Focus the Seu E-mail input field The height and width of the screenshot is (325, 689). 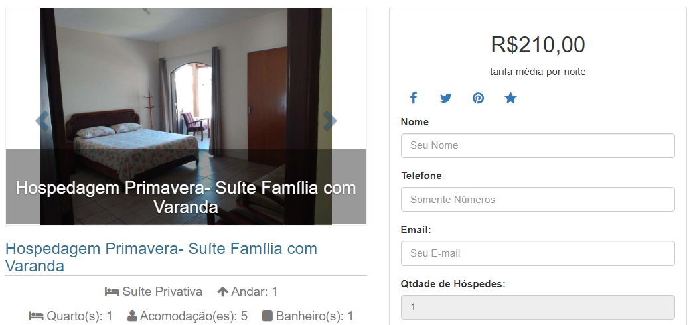point(538,253)
